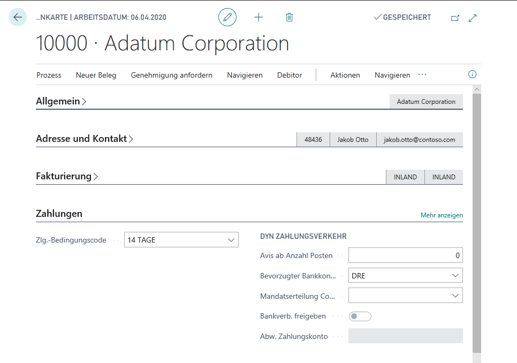
Task: Open the Prozess menu
Action: point(49,75)
